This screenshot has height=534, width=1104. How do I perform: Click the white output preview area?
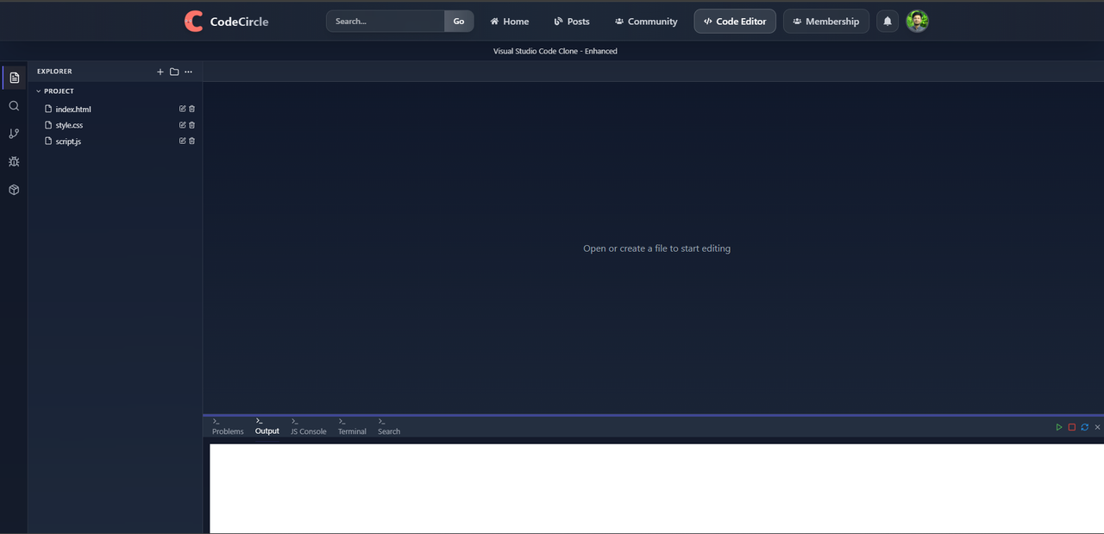coord(656,488)
